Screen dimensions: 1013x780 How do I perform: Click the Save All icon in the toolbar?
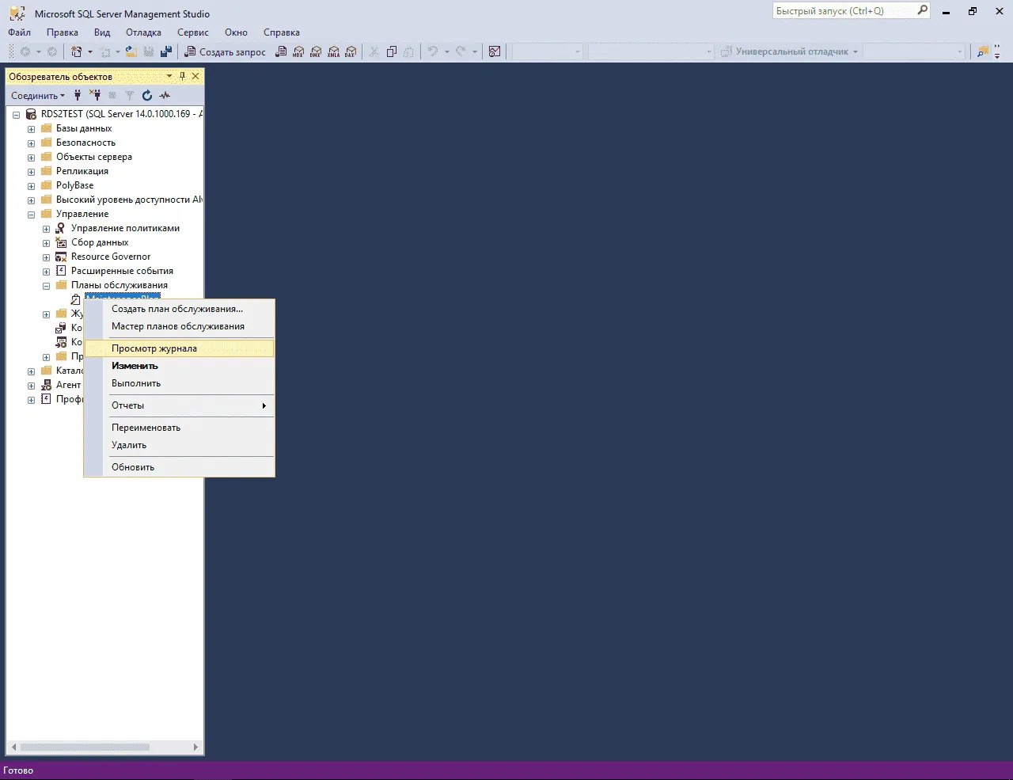pyautogui.click(x=166, y=52)
